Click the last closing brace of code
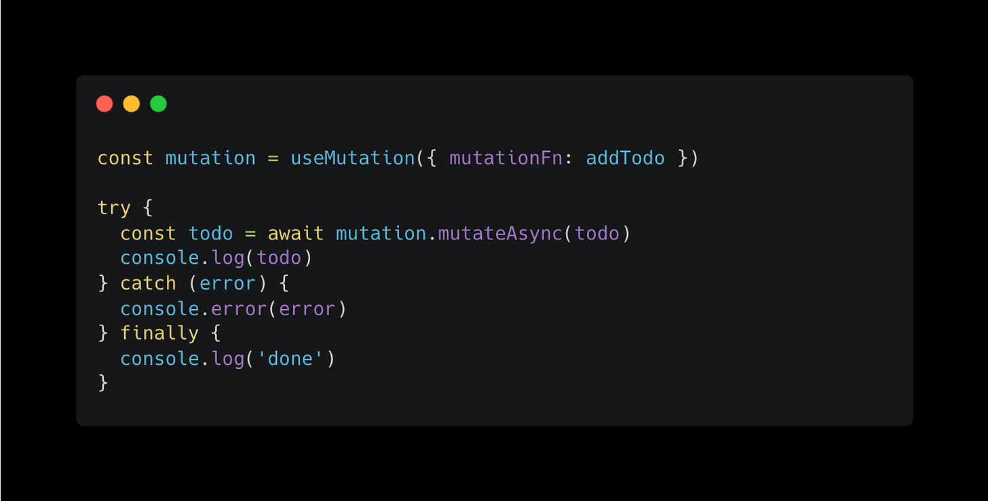988x501 pixels. coord(103,383)
